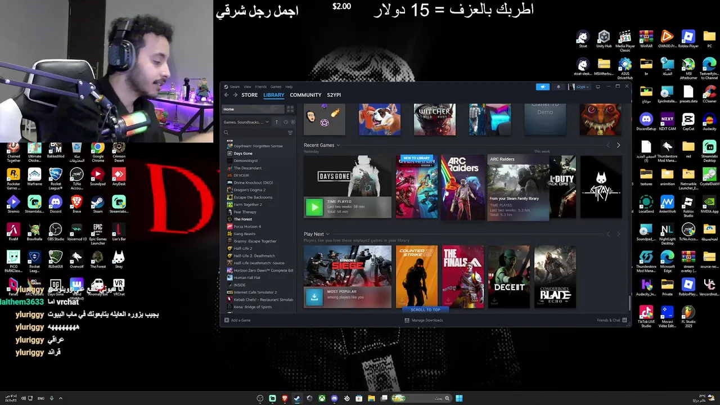Open FL Studio 2025 desktop shortcut
This screenshot has height=405, width=720.
[688, 316]
